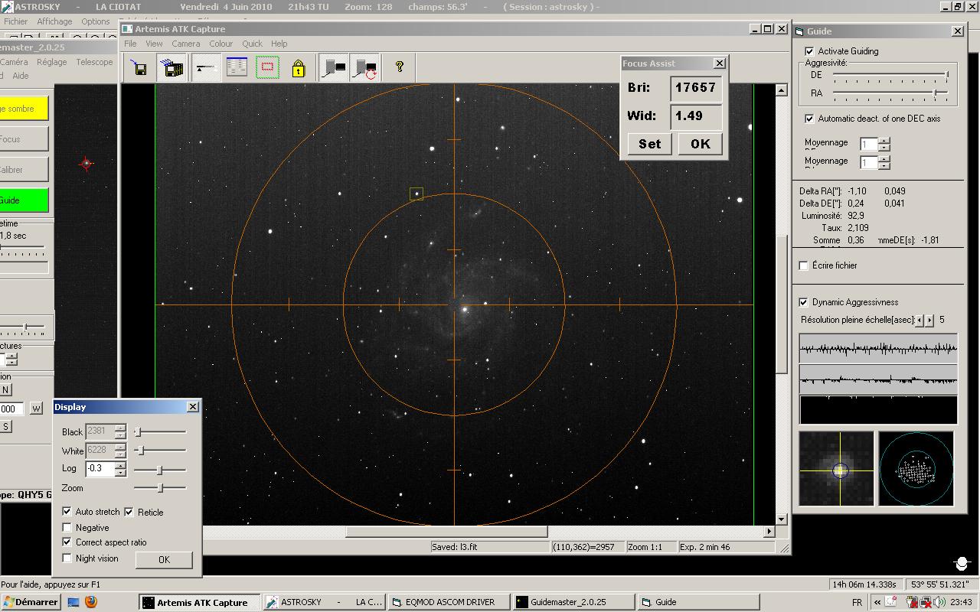This screenshot has width=980, height=612.
Task: Open the Telescope menu in Guidemaster
Action: (94, 62)
